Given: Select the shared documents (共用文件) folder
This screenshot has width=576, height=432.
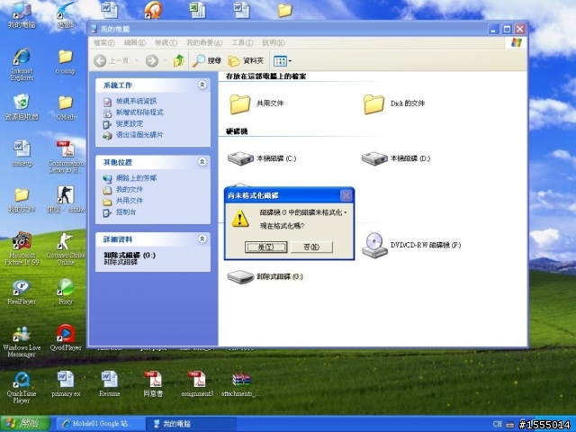Looking at the screenshot, I should click(x=240, y=104).
